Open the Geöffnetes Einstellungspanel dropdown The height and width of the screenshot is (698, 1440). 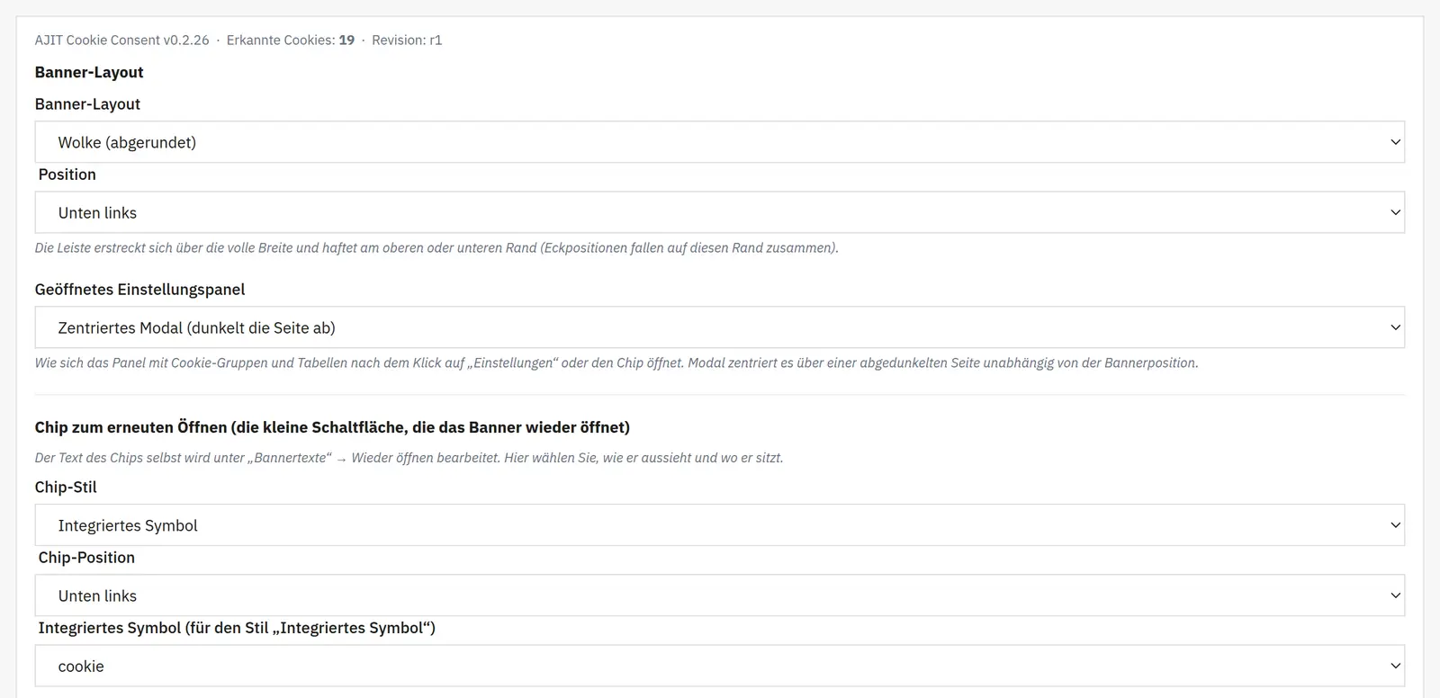click(x=719, y=327)
